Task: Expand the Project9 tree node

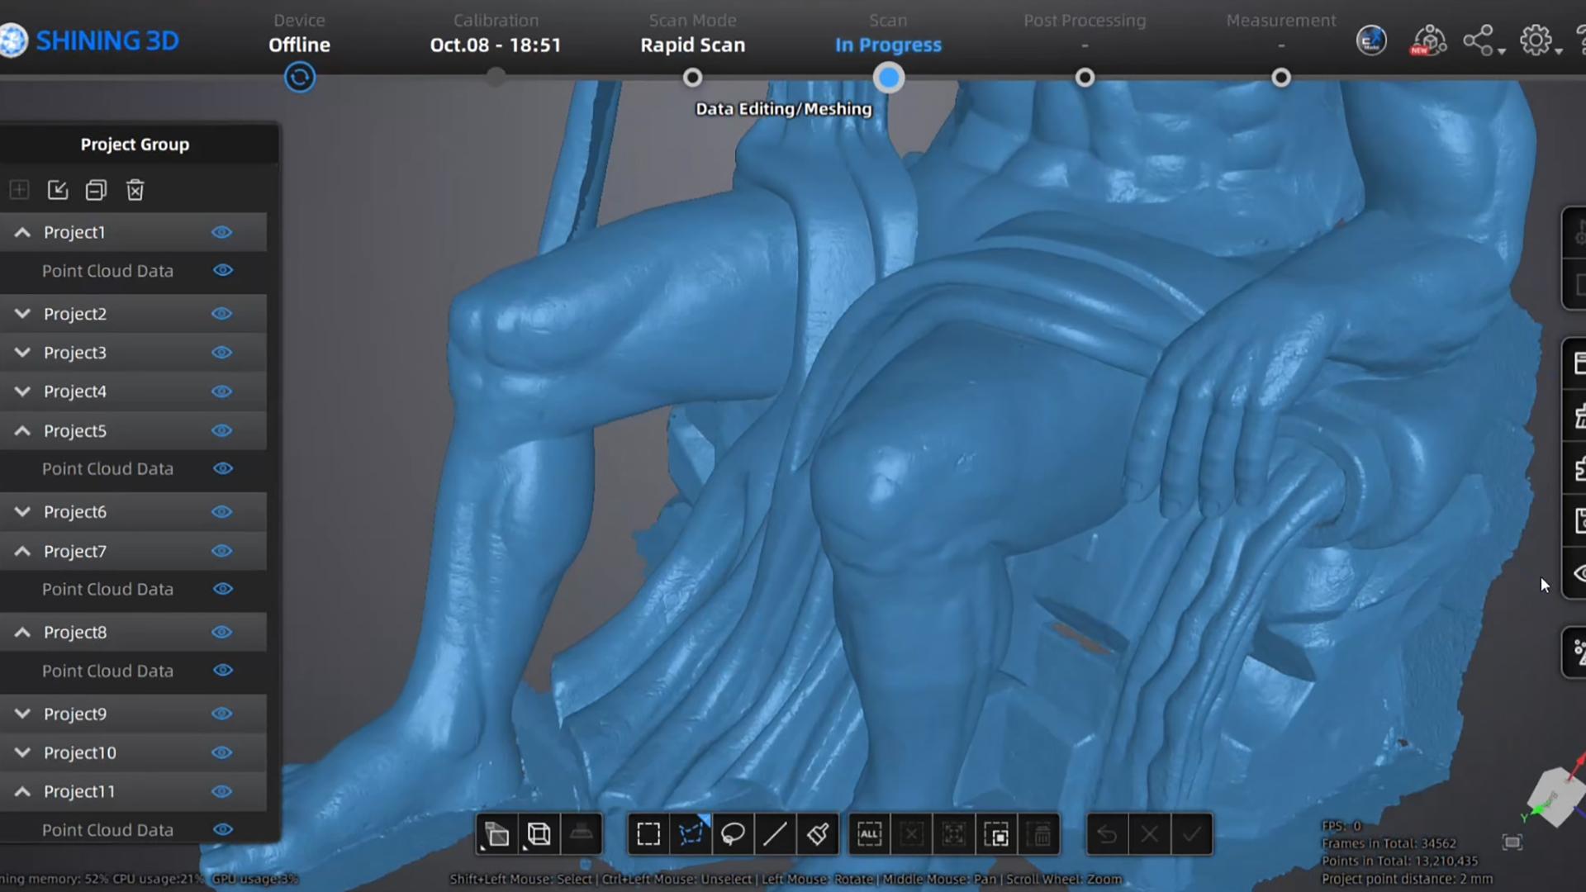Action: pyautogui.click(x=22, y=714)
